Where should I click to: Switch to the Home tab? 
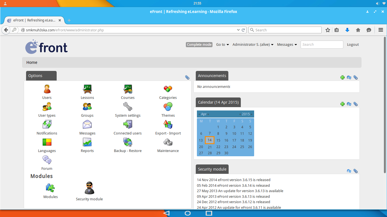tap(32, 62)
